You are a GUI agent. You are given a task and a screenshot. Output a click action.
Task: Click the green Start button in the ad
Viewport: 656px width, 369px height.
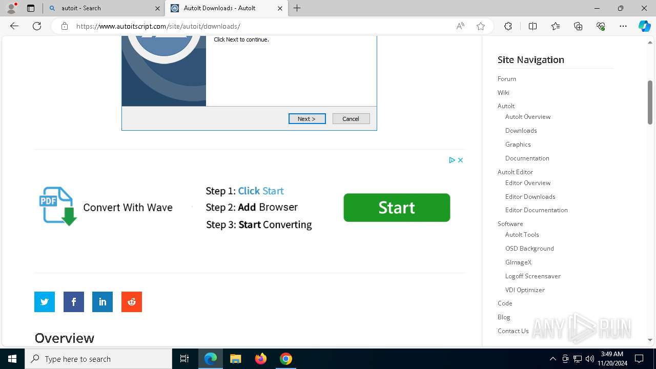397,208
